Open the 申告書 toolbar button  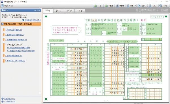pyautogui.click(x=120, y=6)
